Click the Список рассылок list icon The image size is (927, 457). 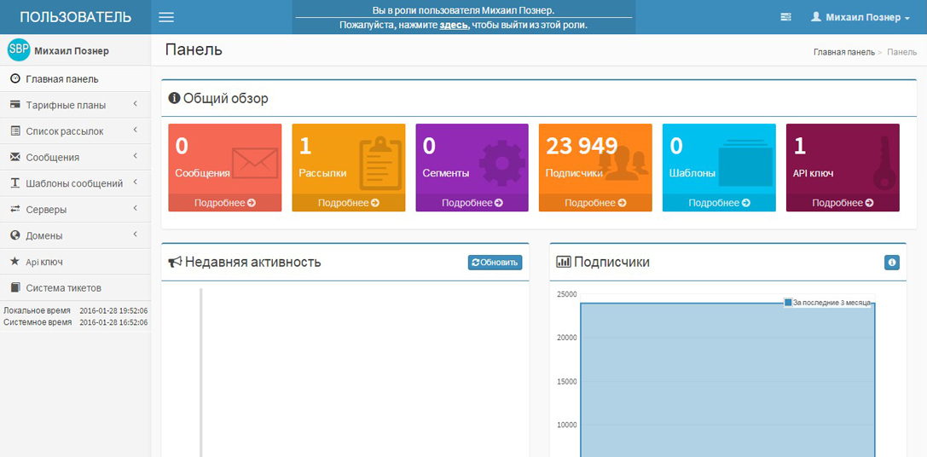point(15,131)
